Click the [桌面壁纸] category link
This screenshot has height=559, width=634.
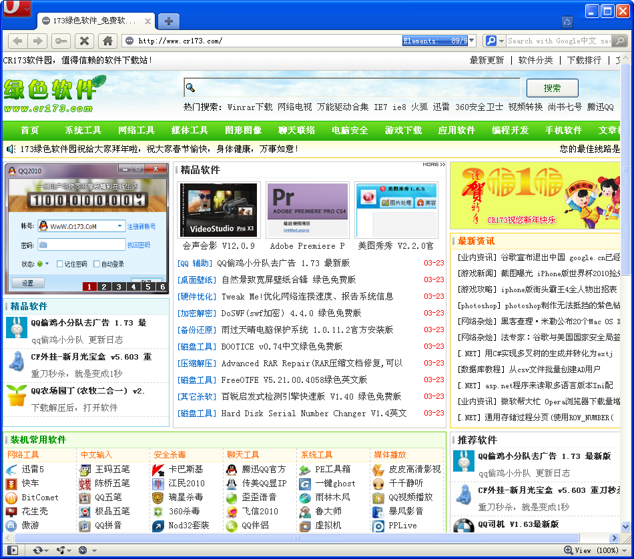point(197,279)
